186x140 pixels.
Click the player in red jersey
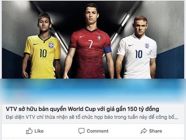tap(90, 41)
